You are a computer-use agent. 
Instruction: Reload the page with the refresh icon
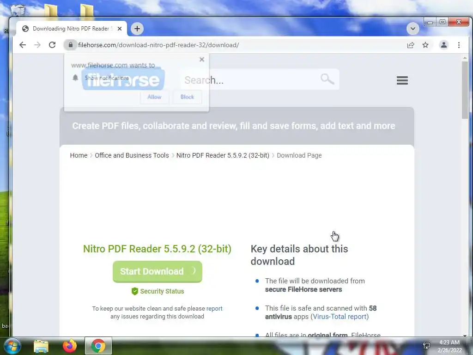pos(52,45)
